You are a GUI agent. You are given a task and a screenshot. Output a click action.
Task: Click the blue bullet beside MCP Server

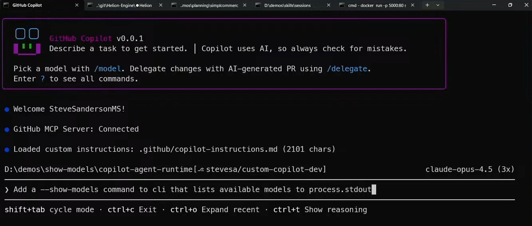pos(7,130)
